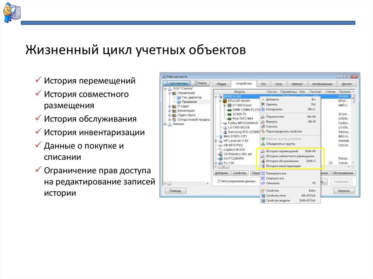The width and height of the screenshot is (373, 279).
Task: Expand the Филиал branch node
Action: pos(165,123)
